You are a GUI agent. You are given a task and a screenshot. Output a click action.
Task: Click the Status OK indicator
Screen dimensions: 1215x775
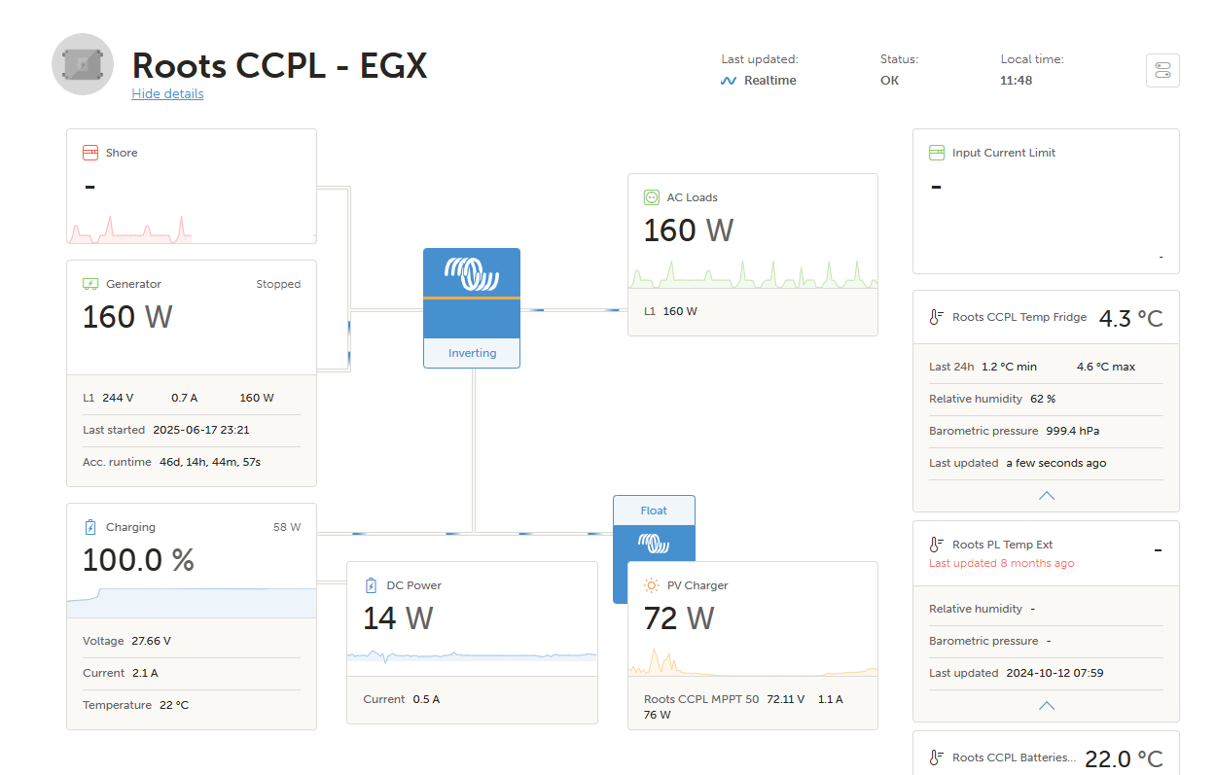tap(890, 81)
